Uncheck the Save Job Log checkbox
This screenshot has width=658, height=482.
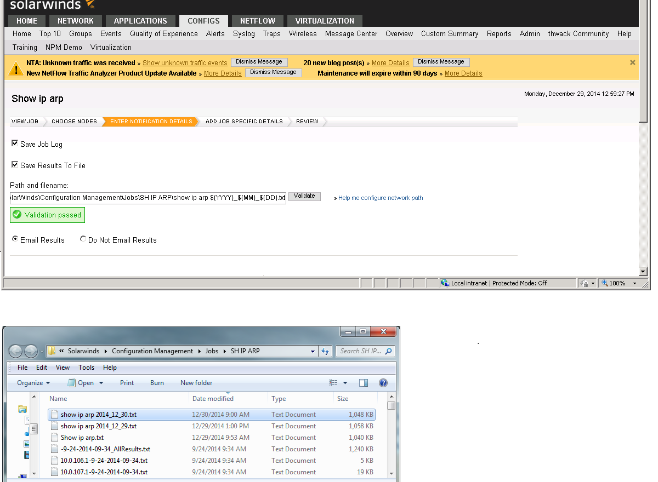coord(15,144)
